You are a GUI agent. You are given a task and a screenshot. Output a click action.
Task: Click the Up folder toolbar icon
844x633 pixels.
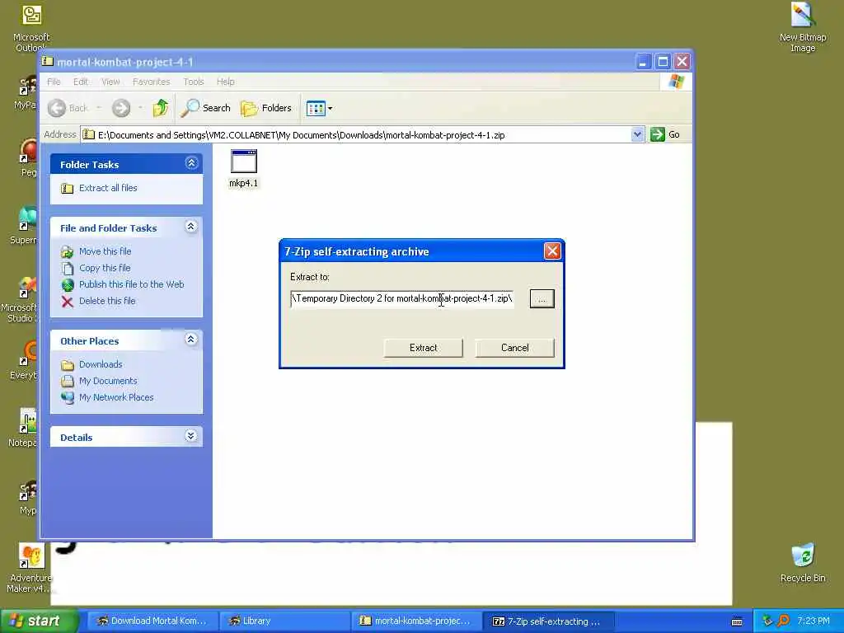161,108
